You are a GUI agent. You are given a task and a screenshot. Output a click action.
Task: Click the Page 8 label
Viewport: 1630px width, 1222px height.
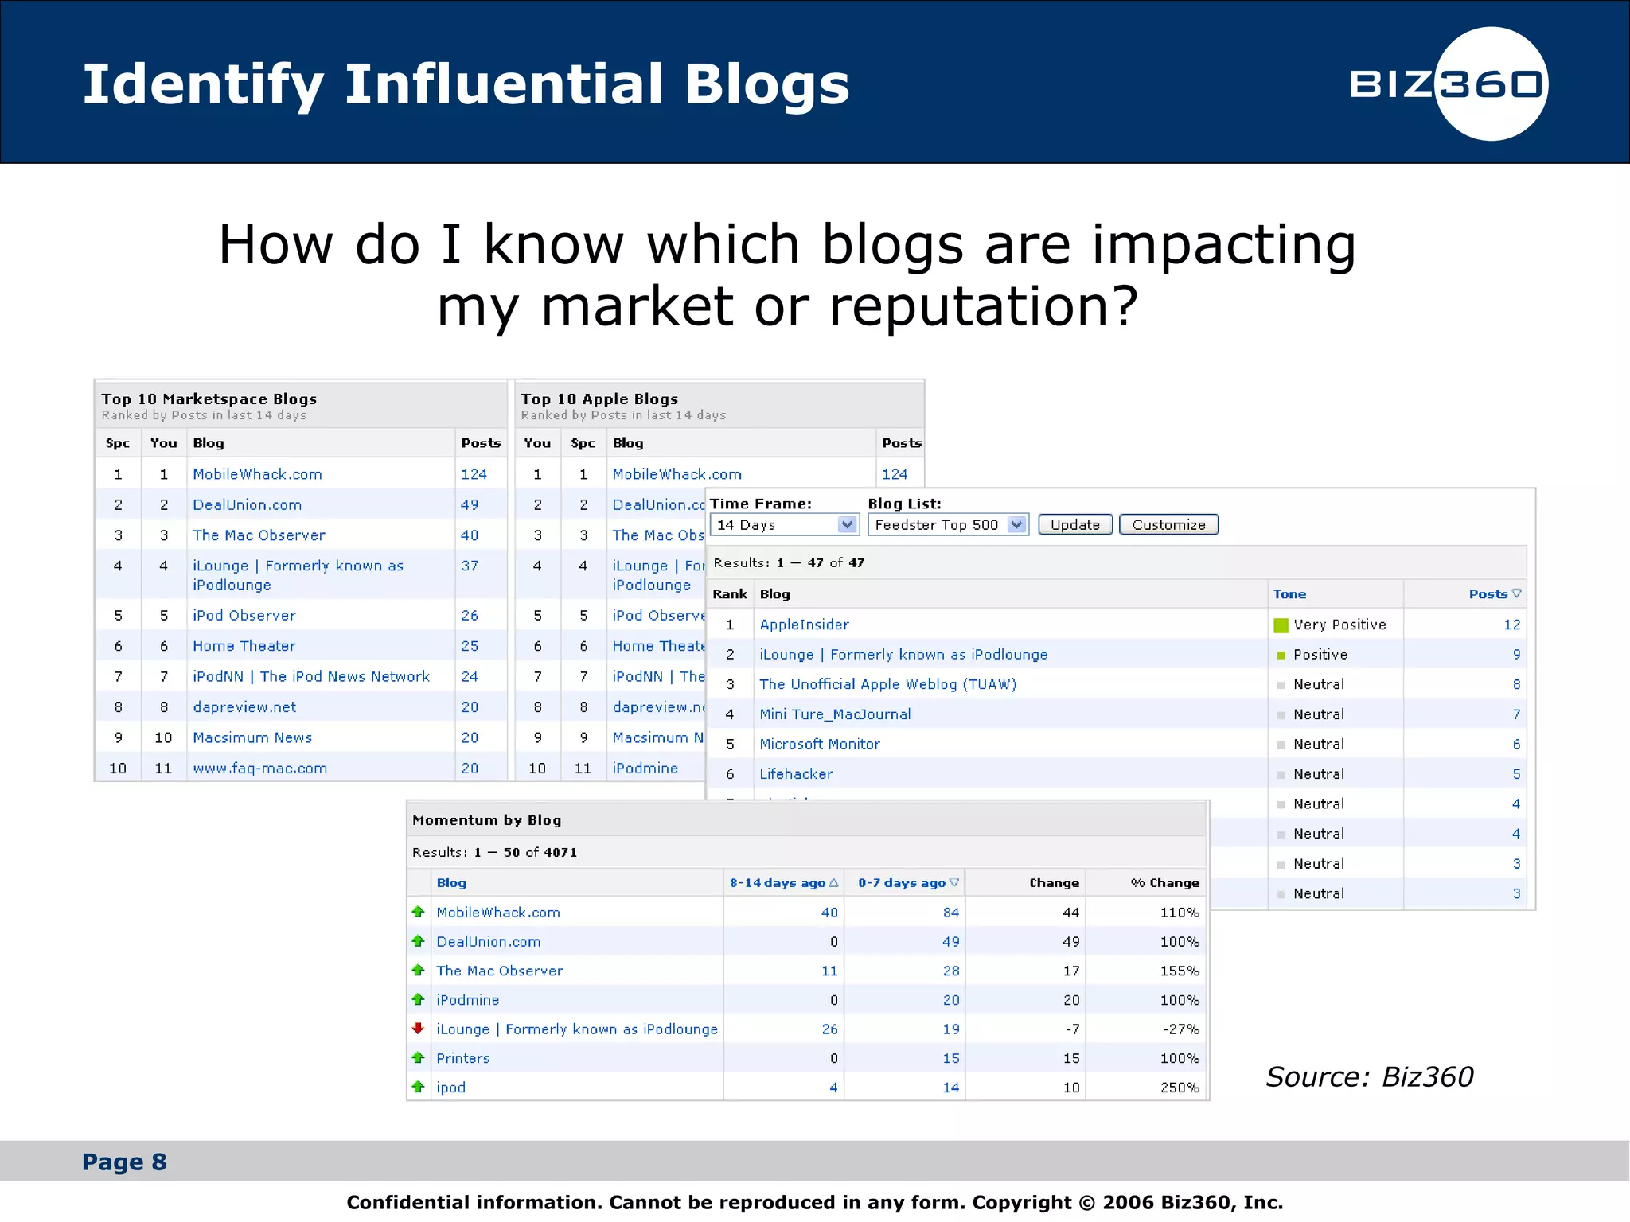point(124,1162)
